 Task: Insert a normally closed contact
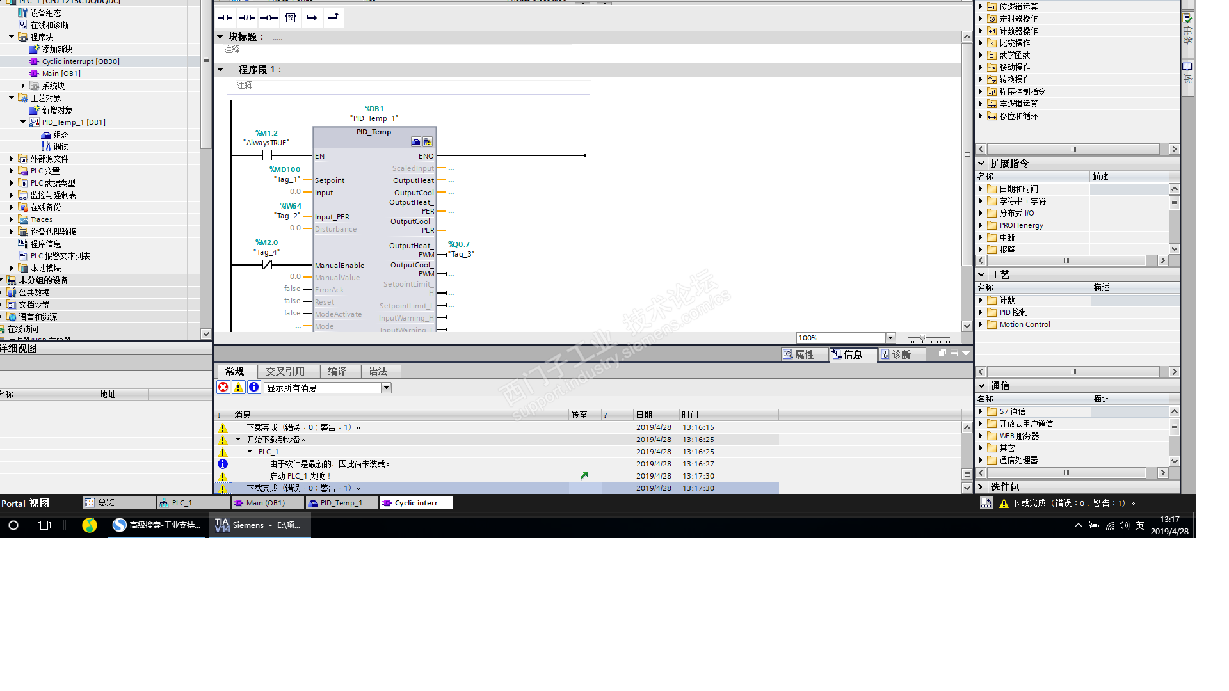[x=247, y=18]
